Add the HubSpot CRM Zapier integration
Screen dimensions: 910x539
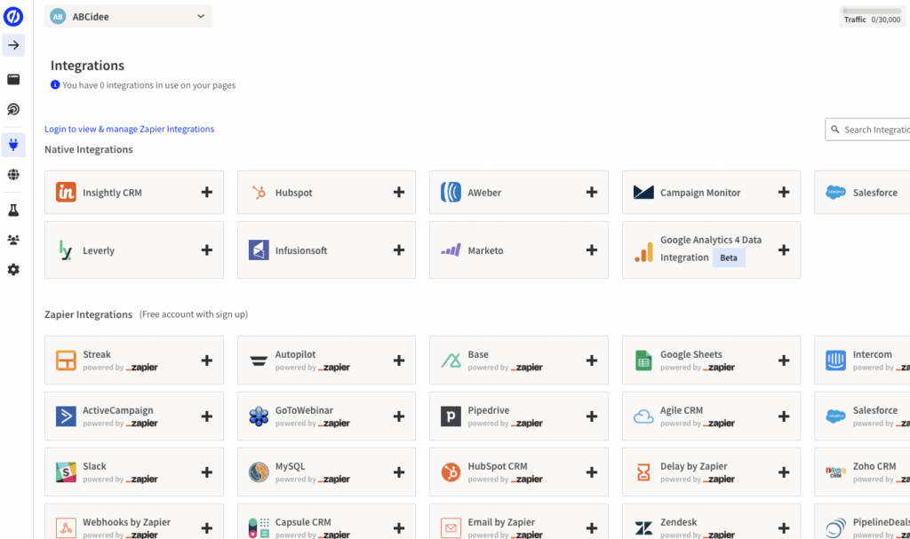coord(591,472)
